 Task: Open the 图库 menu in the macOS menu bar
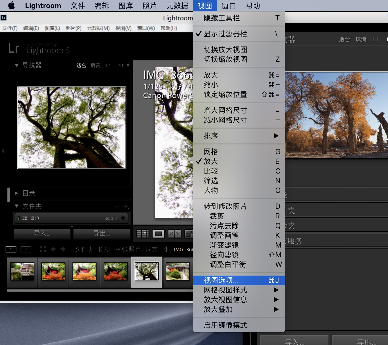tap(126, 6)
